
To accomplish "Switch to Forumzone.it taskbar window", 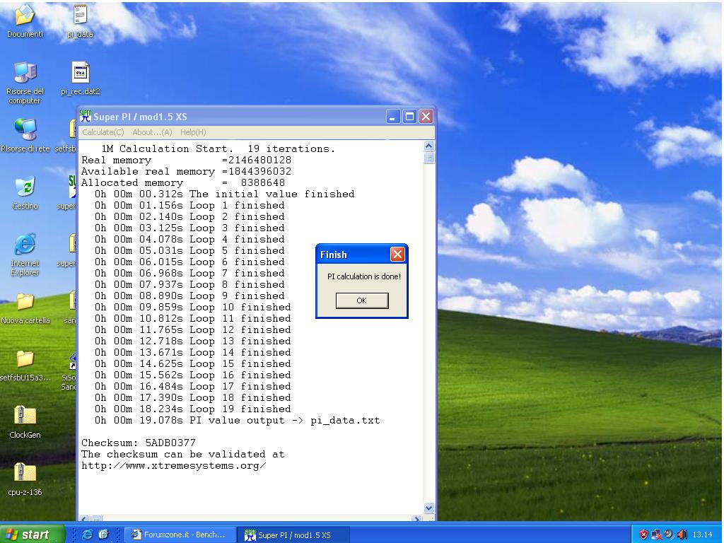I will click(180, 535).
